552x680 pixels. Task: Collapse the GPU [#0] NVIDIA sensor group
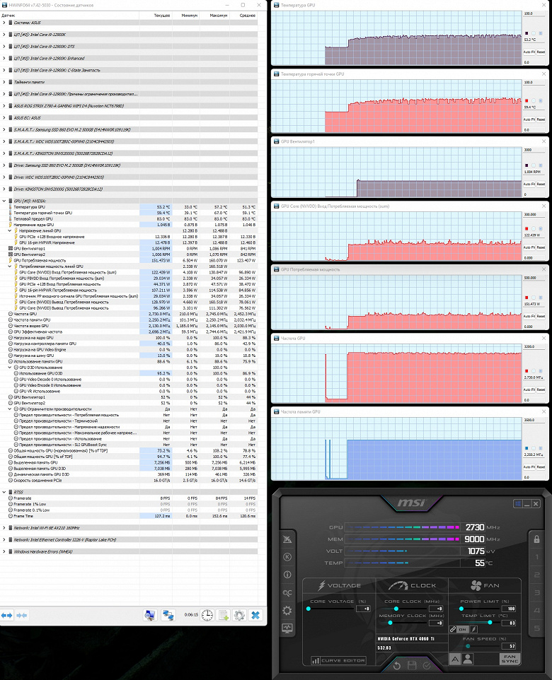pos(4,201)
